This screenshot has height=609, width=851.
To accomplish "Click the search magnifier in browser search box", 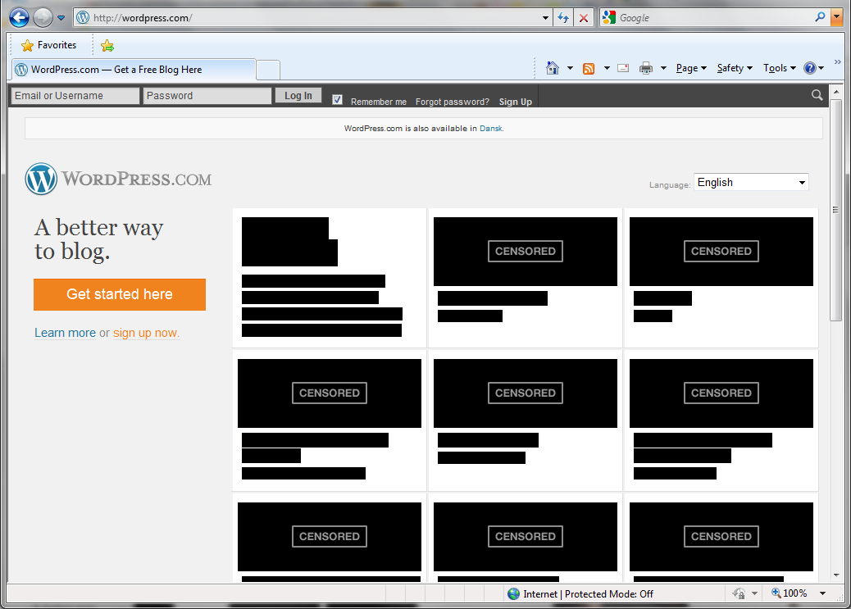I will [820, 17].
